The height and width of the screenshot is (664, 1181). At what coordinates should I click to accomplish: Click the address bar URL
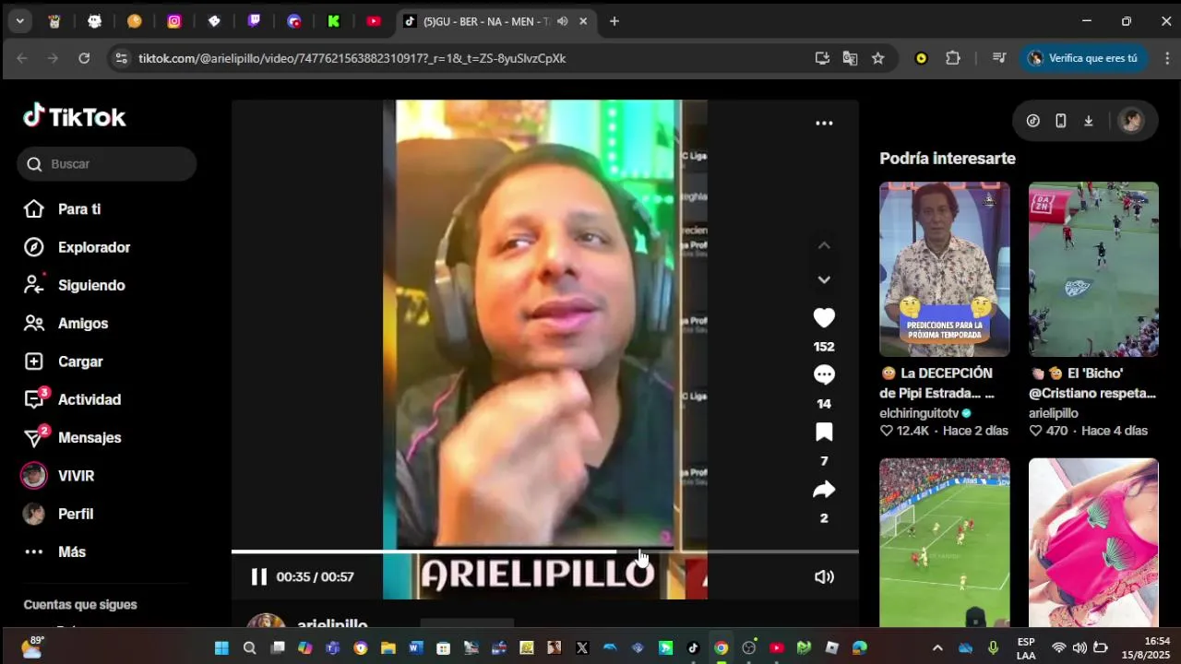(x=352, y=58)
